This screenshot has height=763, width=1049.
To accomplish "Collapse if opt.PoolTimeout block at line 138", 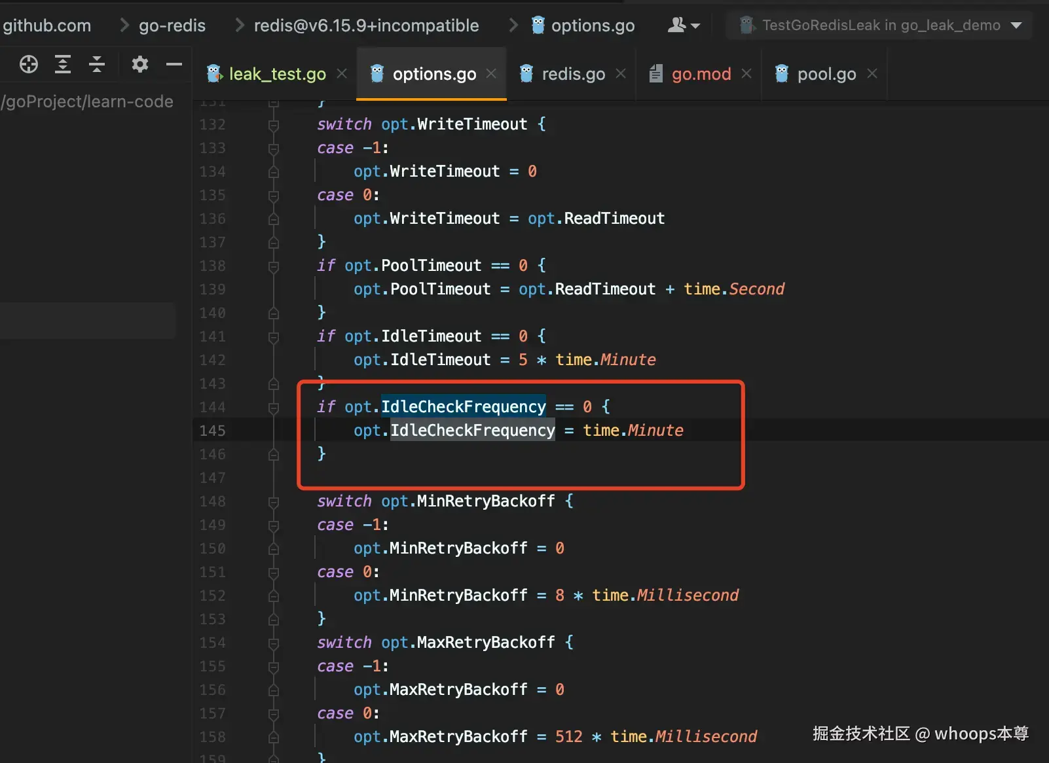I will click(x=274, y=266).
